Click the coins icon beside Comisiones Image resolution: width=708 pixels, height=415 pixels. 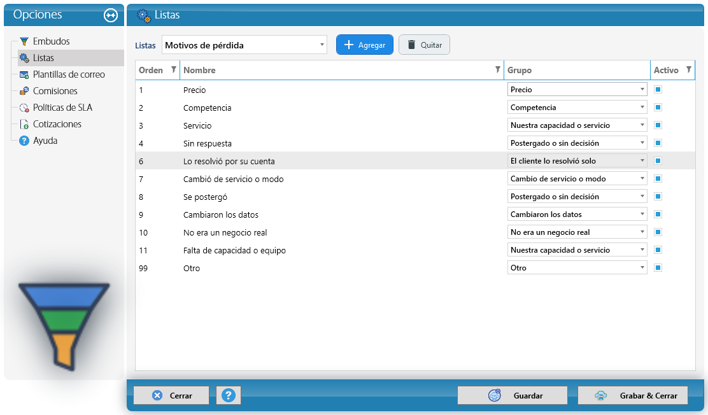click(24, 91)
